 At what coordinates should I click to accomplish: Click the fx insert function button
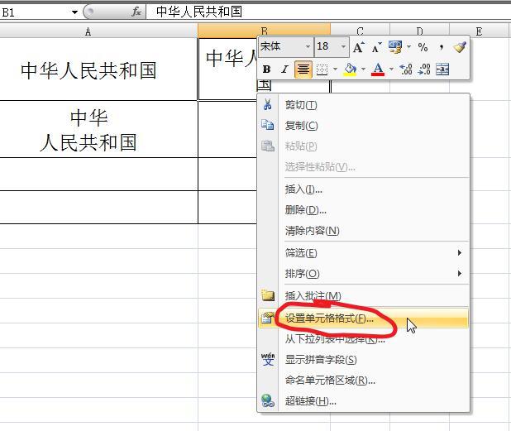click(x=136, y=12)
